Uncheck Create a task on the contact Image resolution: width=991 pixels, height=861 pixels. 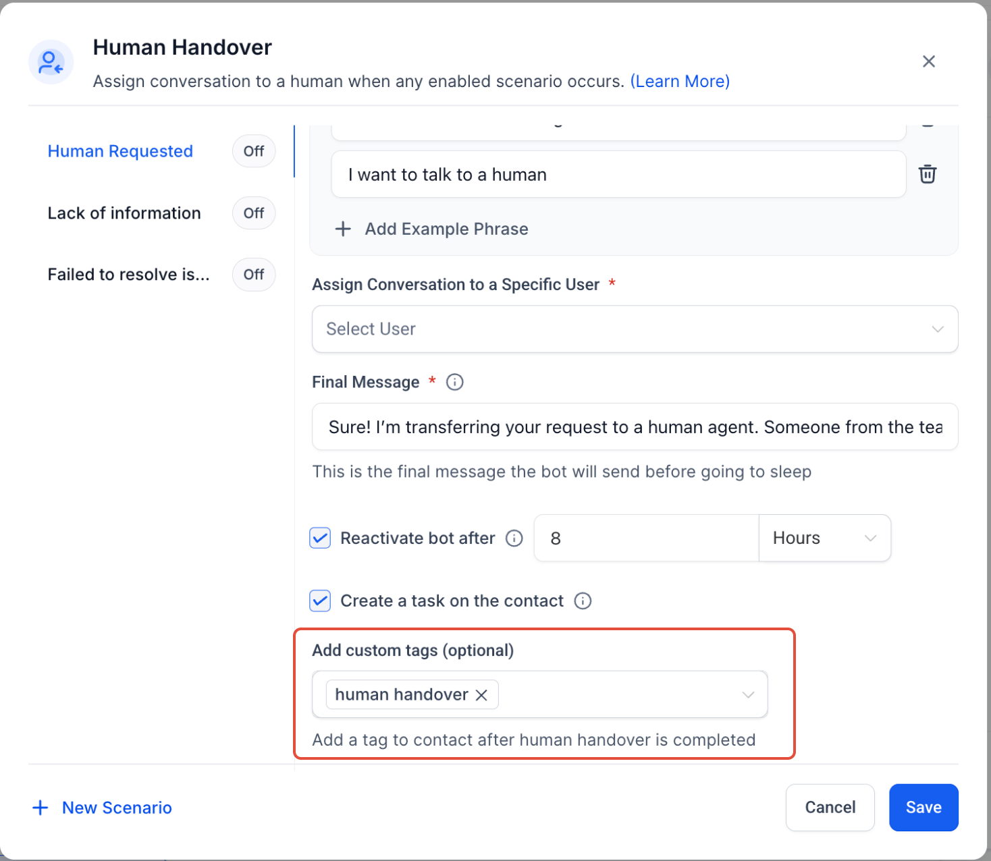coord(320,601)
